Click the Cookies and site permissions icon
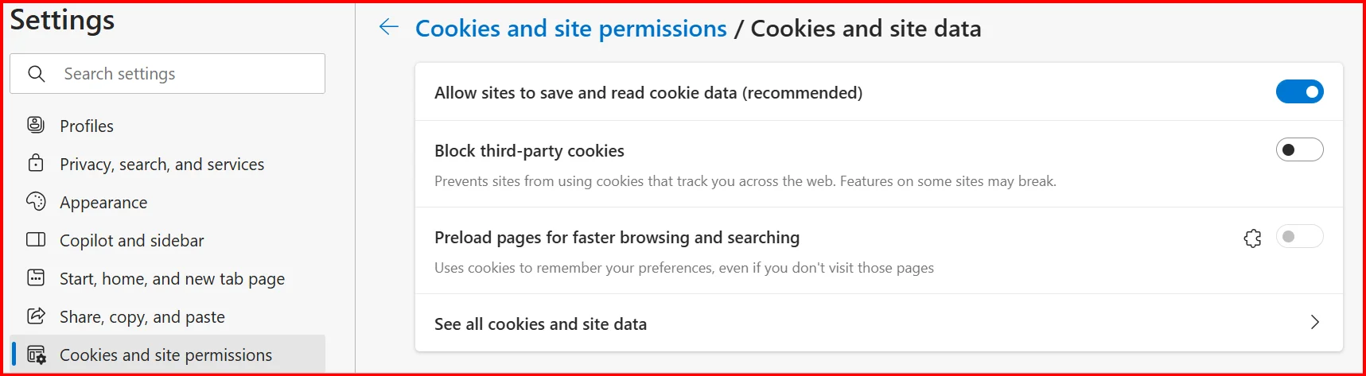The image size is (1366, 376). [x=37, y=355]
